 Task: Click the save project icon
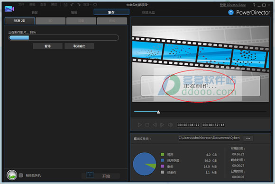[65, 5]
